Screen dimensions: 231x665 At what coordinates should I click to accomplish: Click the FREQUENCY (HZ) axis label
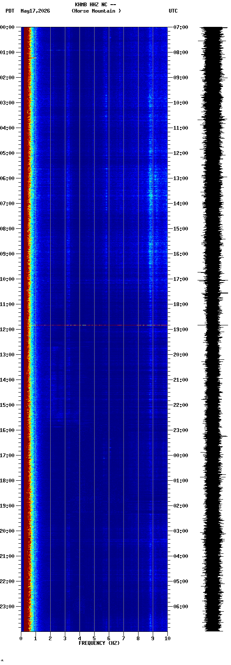99,643
